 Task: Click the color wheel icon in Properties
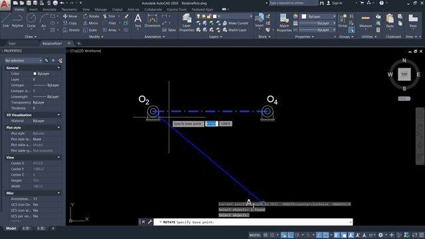click(296, 17)
